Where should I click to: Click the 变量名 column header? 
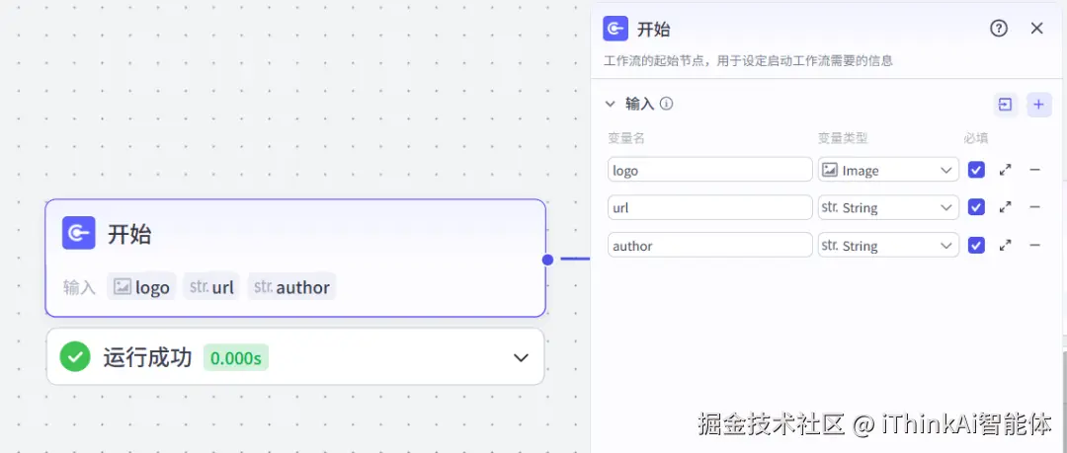pyautogui.click(x=626, y=138)
